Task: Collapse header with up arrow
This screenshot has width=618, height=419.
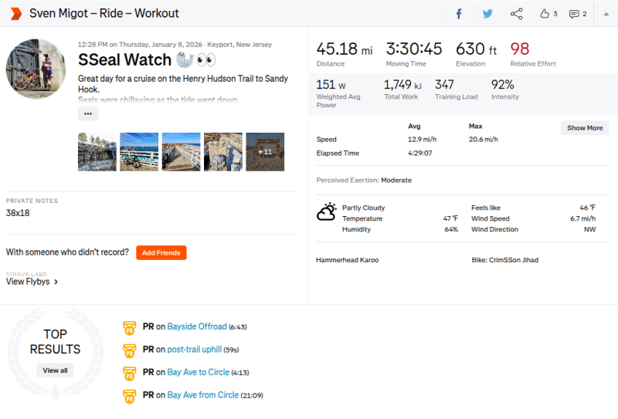Action: pos(605,13)
